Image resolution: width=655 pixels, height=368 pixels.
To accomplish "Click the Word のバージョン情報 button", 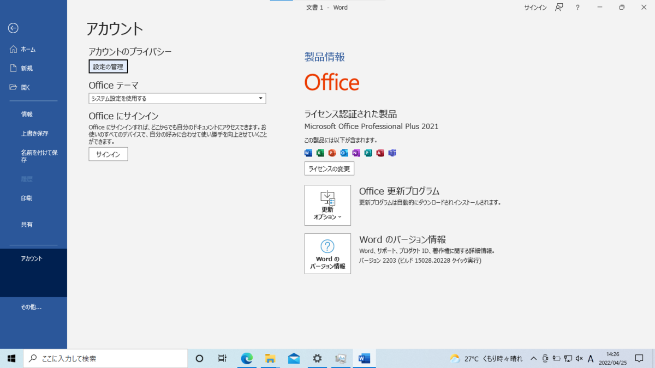I will (327, 254).
